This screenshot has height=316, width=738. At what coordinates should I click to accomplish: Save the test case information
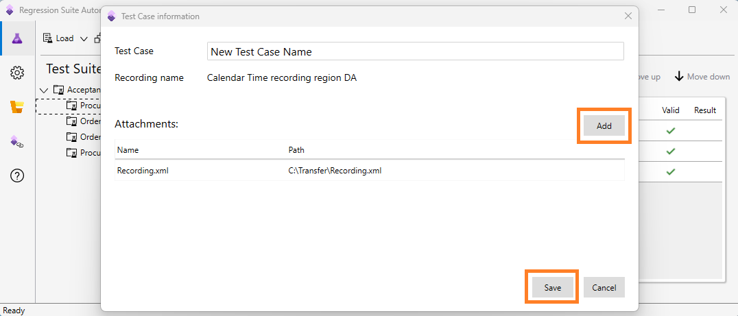[552, 288]
